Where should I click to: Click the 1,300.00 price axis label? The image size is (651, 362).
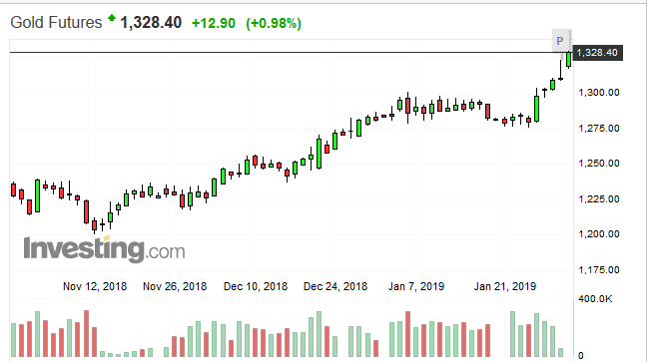pyautogui.click(x=599, y=93)
